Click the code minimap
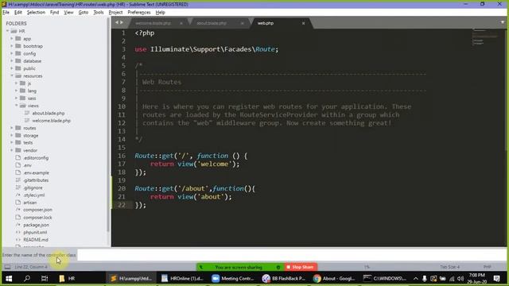The image size is (509, 286). (x=484, y=37)
